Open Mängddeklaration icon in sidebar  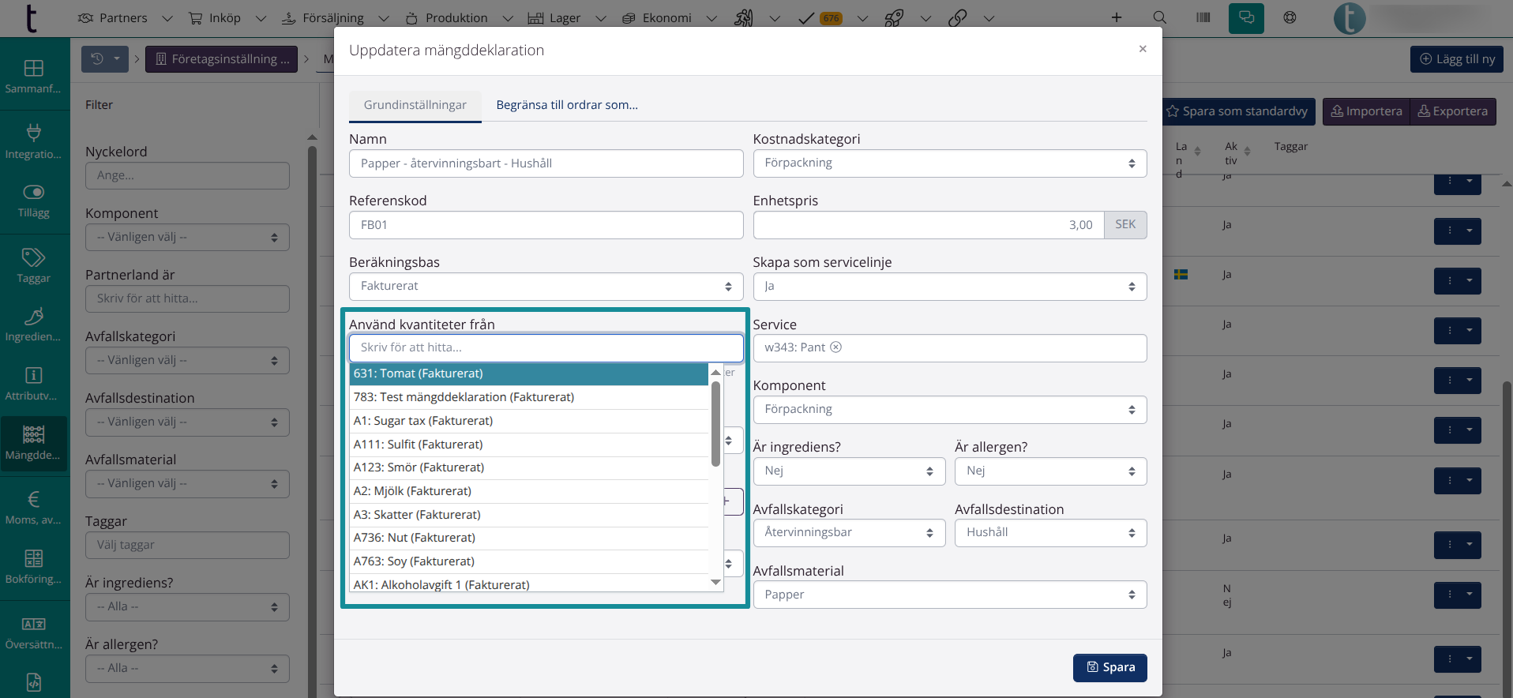tap(33, 443)
